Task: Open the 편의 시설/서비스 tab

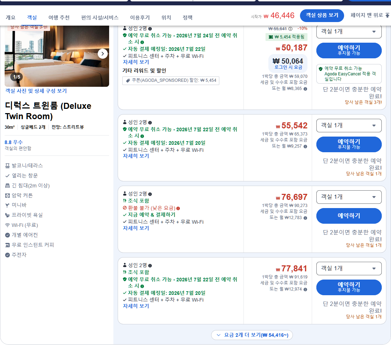Action: click(100, 17)
